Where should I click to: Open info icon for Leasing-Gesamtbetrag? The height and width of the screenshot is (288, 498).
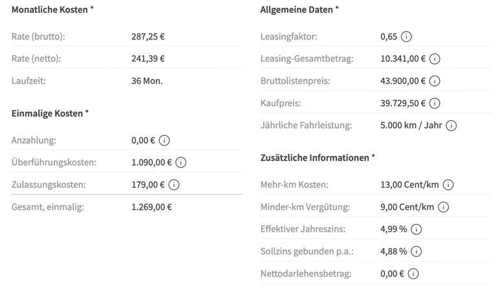pyautogui.click(x=435, y=59)
